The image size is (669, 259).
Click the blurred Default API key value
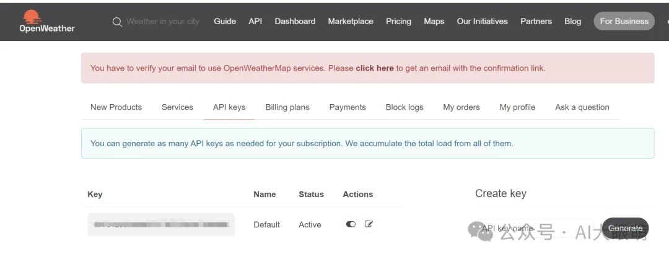160,224
